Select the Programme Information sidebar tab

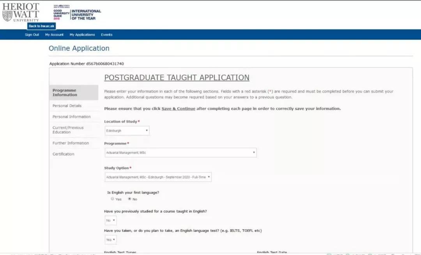73,92
